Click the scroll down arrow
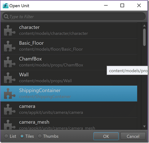Screen dimensions: 149x143 point(144,126)
